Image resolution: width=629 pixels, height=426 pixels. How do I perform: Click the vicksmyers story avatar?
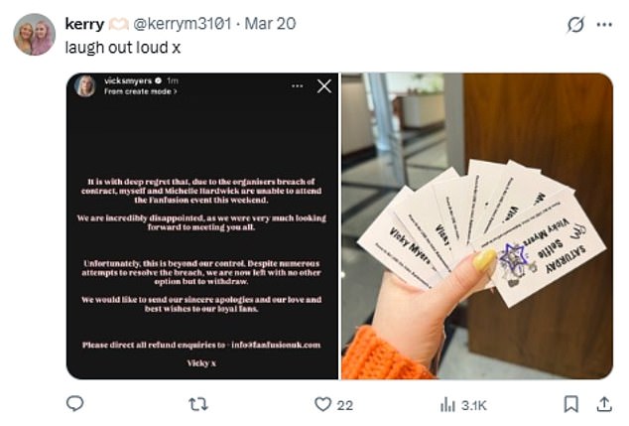coord(85,85)
